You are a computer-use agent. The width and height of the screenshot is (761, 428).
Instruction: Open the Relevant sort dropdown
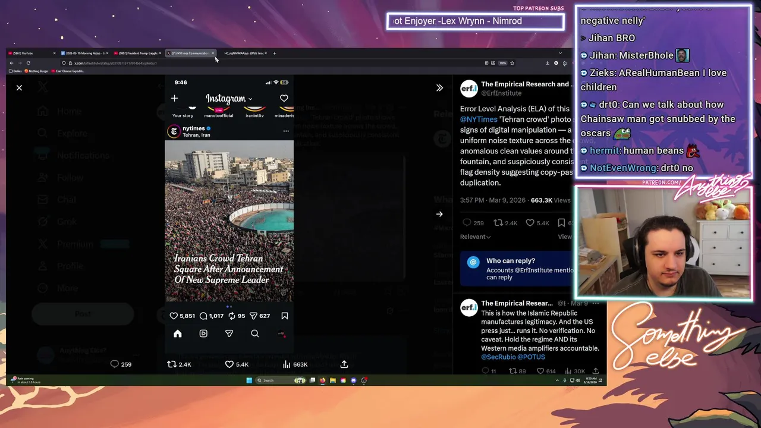(475, 237)
